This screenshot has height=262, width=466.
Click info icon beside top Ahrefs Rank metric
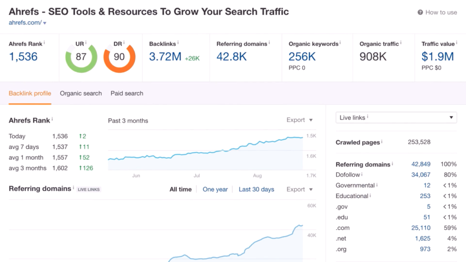pyautogui.click(x=44, y=43)
